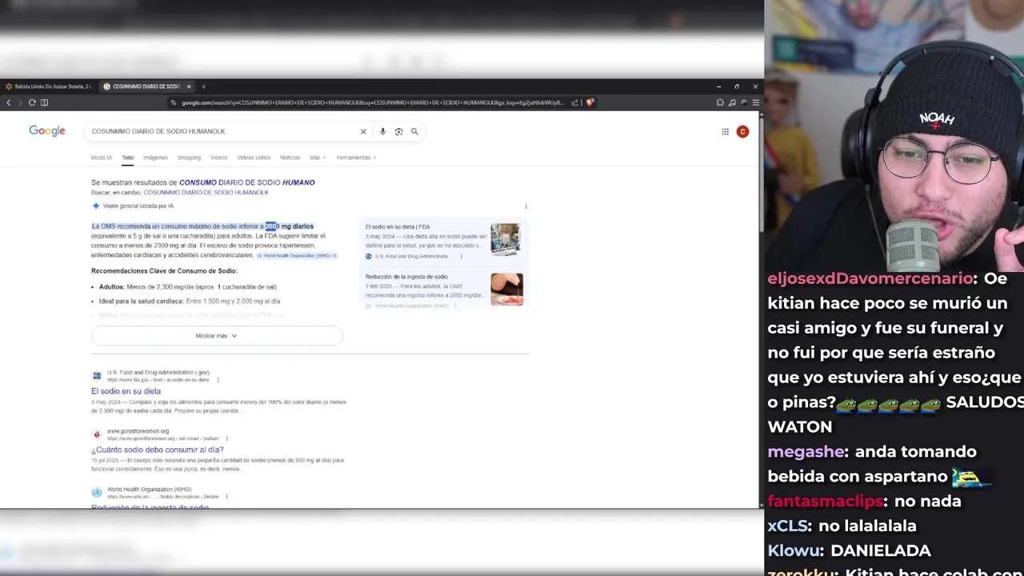Click the highlighted 2000 mg diarios text

tap(289, 226)
